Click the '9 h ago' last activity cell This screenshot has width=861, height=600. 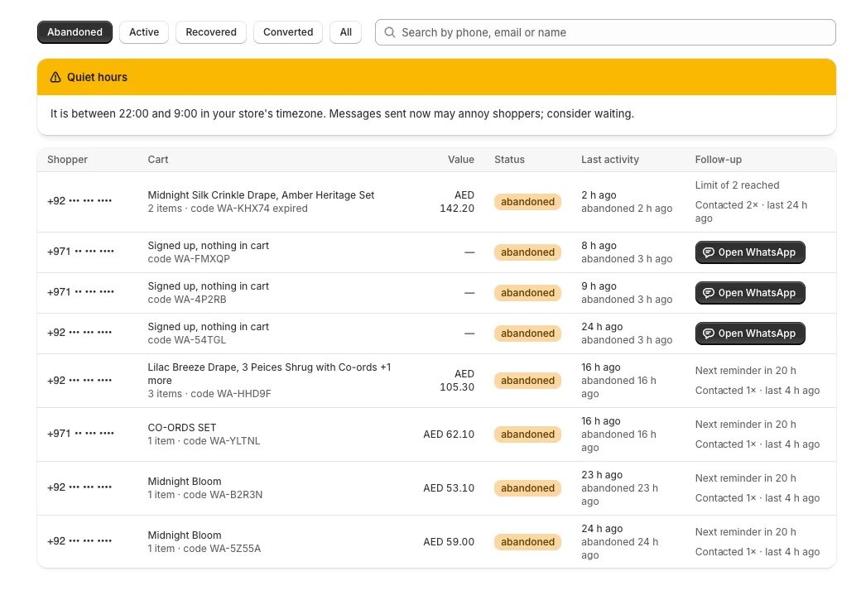599,286
